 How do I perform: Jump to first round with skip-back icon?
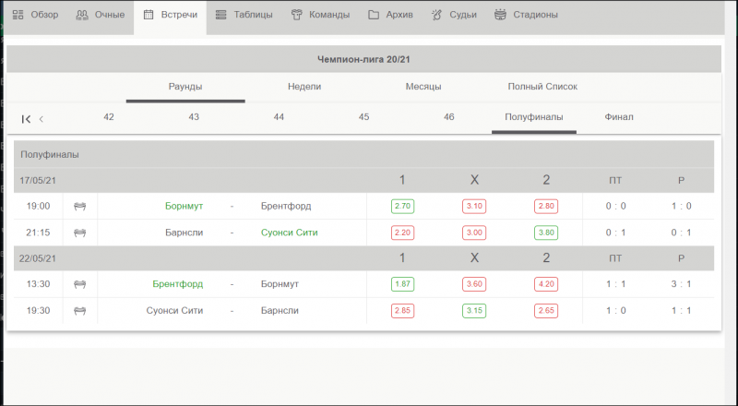26,119
